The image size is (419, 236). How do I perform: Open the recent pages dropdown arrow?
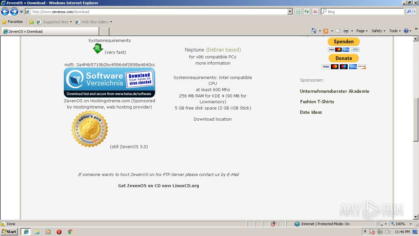22,12
